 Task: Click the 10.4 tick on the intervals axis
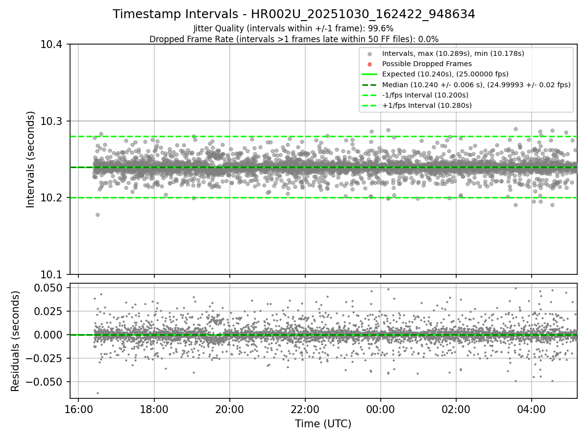52,45
